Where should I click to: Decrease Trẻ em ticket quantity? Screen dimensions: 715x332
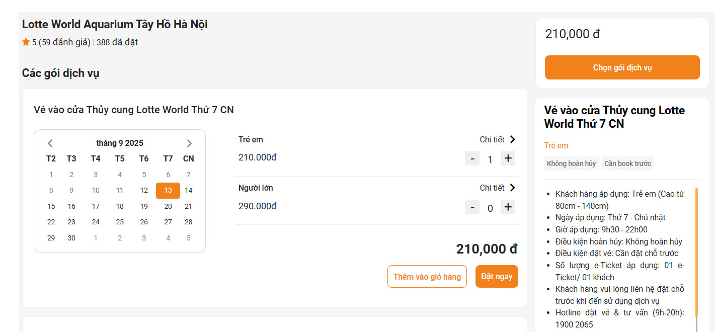coord(472,159)
